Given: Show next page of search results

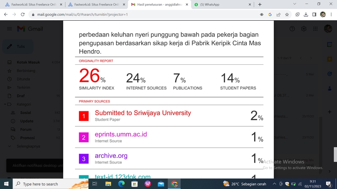Looking at the screenshot, I should (311, 58).
